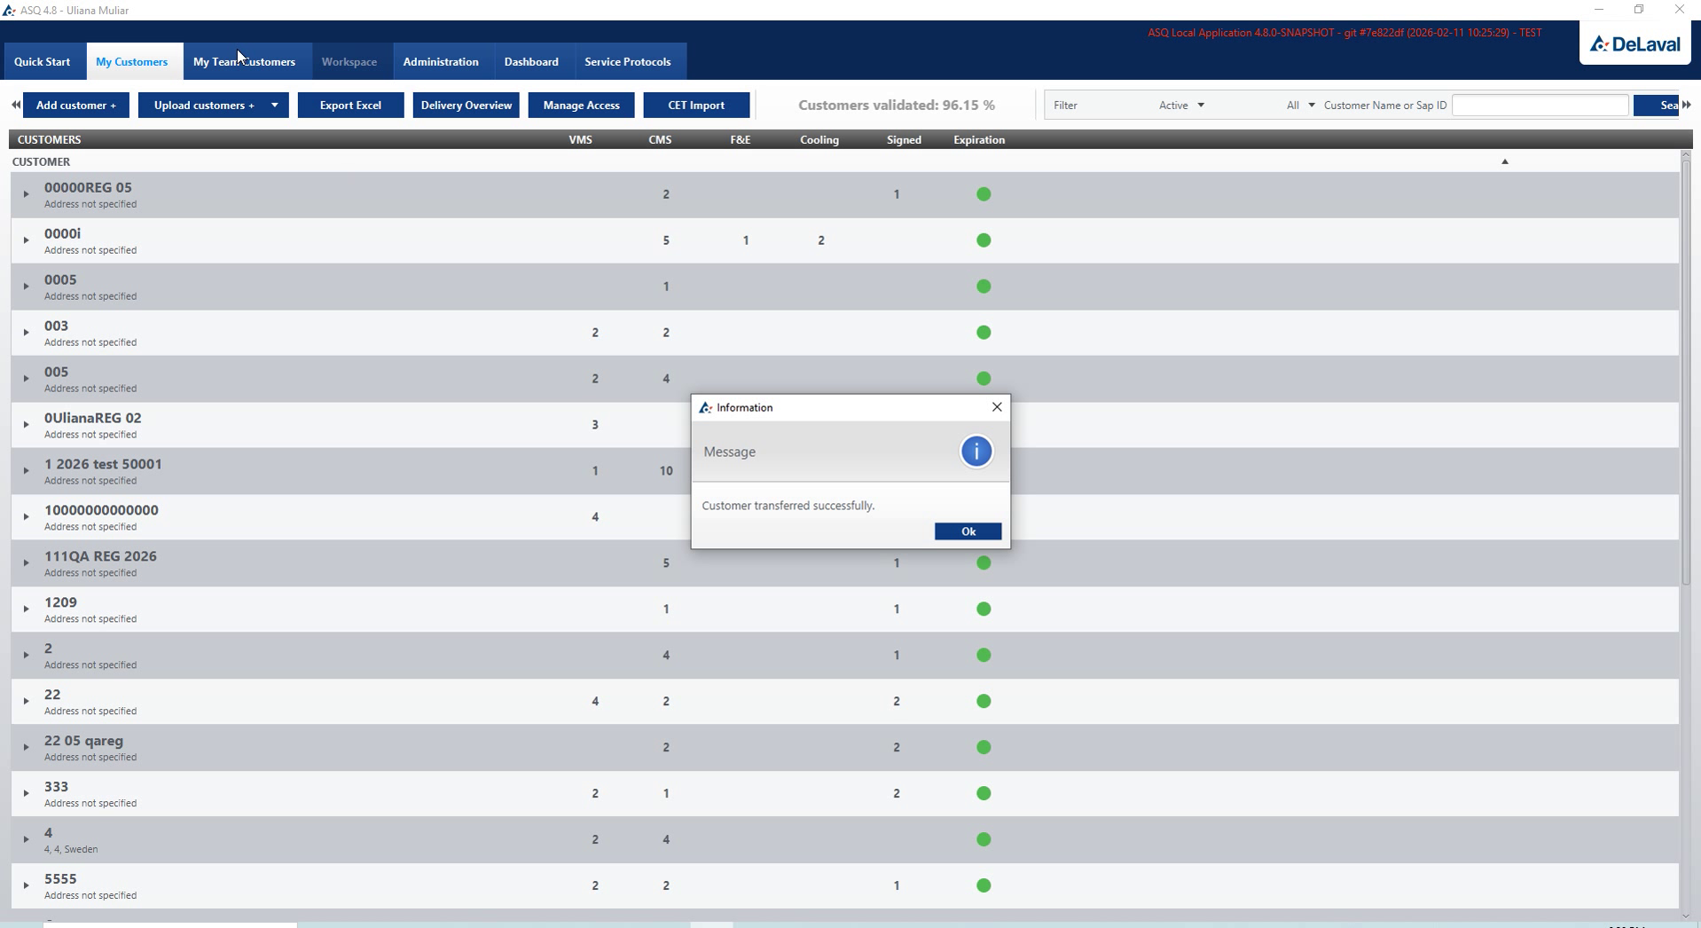Expand the 22 05 qareg customer row
Viewport: 1701px width, 928px height.
(x=26, y=747)
